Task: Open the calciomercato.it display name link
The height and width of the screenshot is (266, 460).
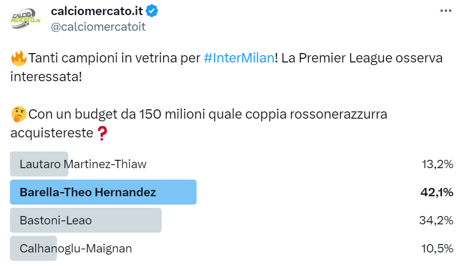Action: (97, 10)
